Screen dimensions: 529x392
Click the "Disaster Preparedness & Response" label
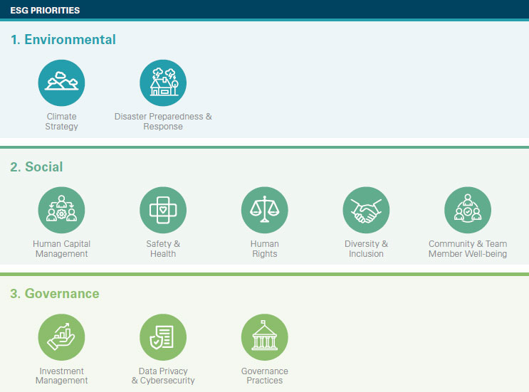click(x=163, y=122)
